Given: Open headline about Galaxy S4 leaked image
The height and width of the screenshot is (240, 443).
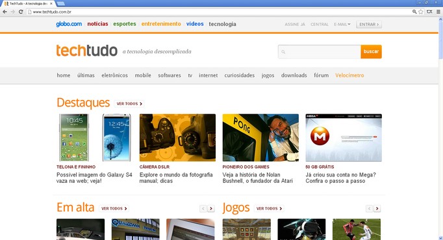Looking at the screenshot, I should point(94,178).
